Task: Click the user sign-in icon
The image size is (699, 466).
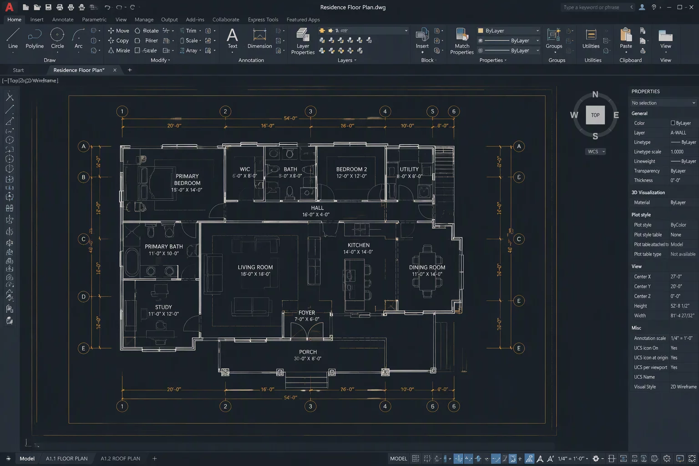Action: point(642,7)
